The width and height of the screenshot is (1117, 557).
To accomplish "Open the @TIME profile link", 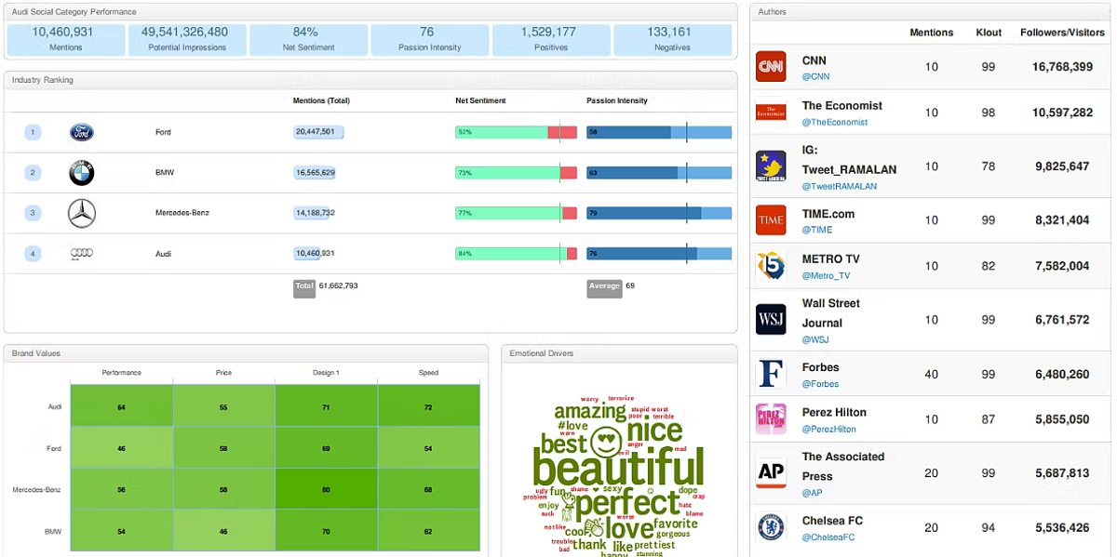I will click(817, 230).
